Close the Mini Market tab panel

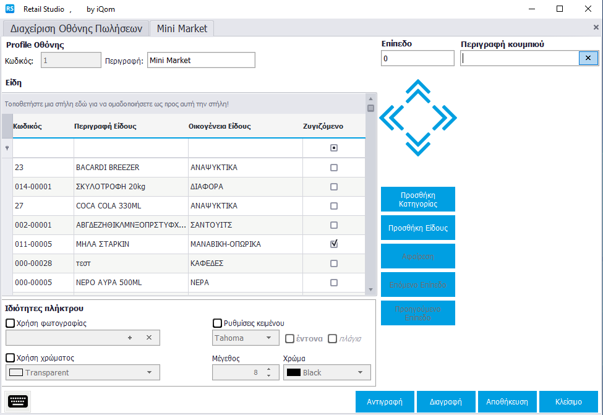pyautogui.click(x=596, y=28)
